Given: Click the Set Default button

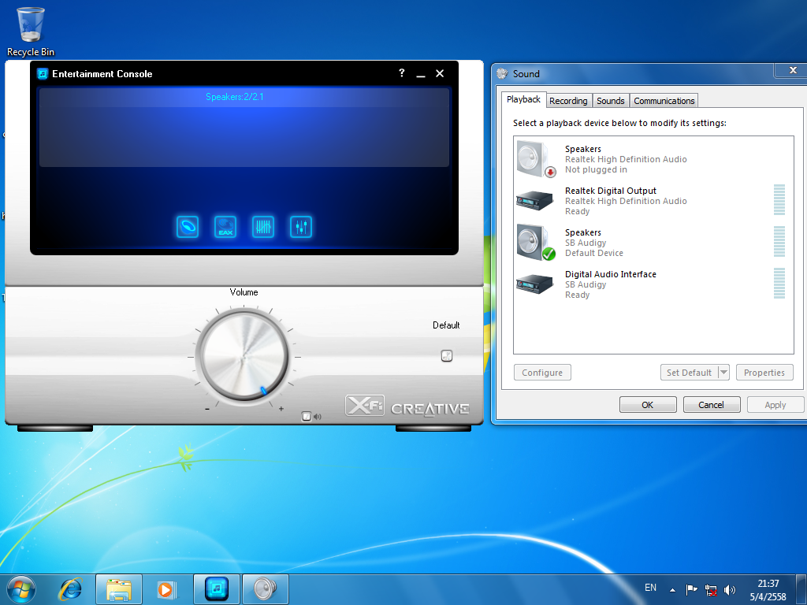Looking at the screenshot, I should (x=689, y=373).
